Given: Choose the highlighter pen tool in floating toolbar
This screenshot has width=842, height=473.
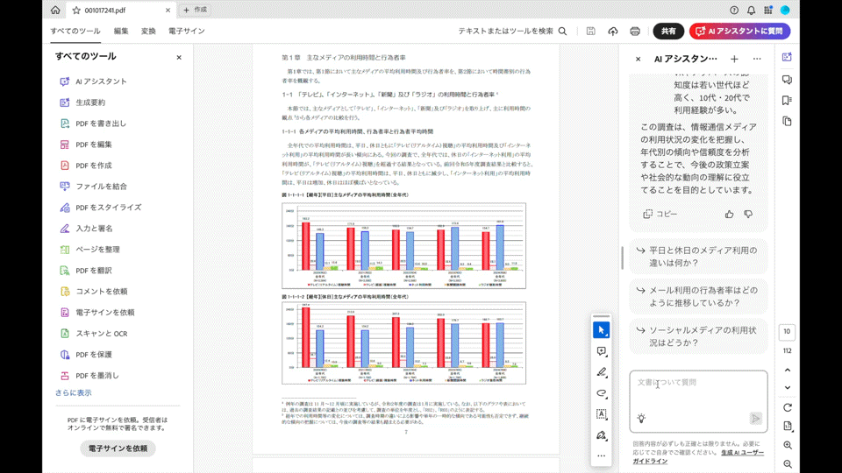Looking at the screenshot, I should tap(601, 372).
